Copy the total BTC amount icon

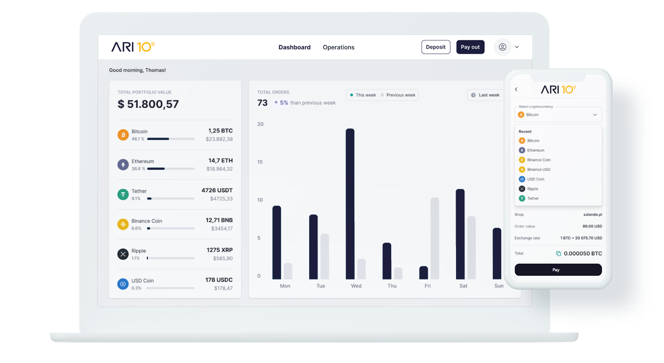558,254
